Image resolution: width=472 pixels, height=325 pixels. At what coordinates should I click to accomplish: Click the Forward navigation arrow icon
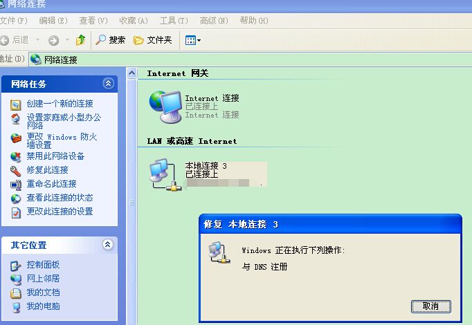(53, 40)
